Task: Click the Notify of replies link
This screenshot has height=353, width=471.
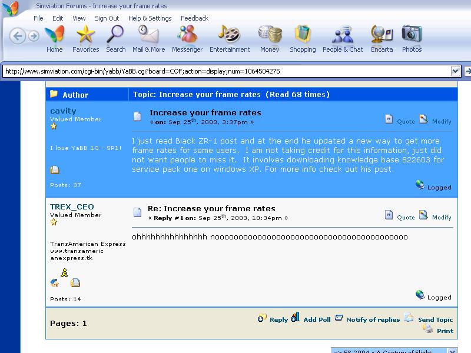Action: pos(373,319)
